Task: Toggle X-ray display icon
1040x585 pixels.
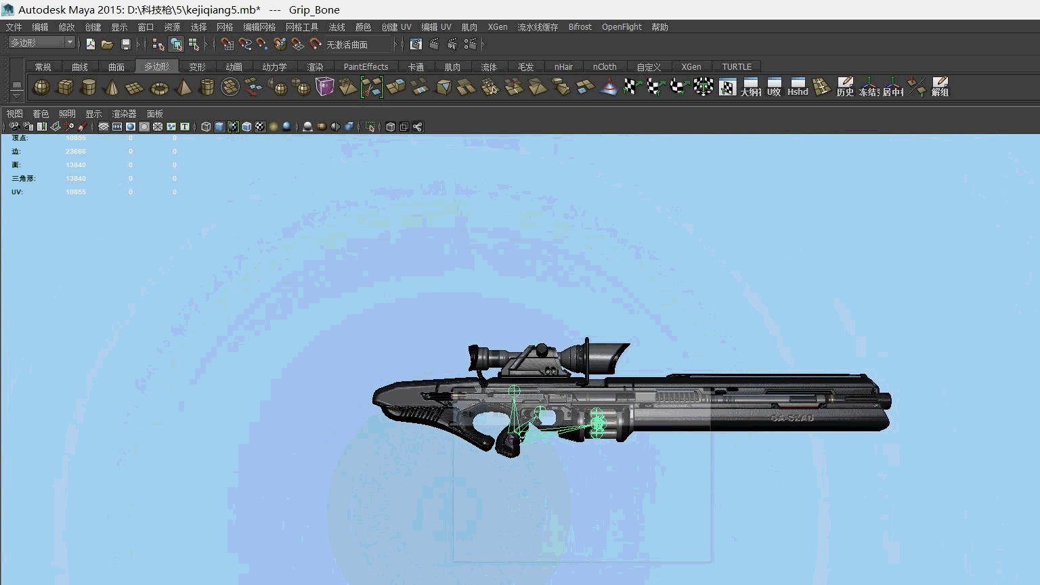Action: coord(391,127)
